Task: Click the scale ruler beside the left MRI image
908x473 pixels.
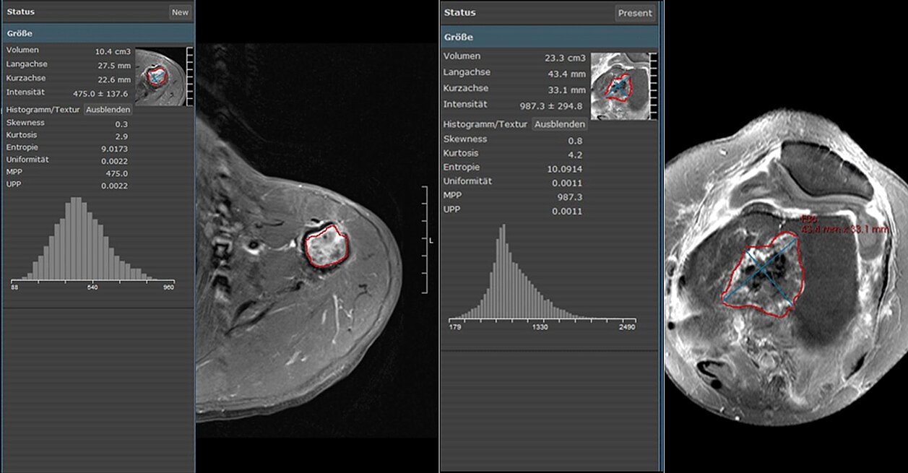Action: coord(425,240)
